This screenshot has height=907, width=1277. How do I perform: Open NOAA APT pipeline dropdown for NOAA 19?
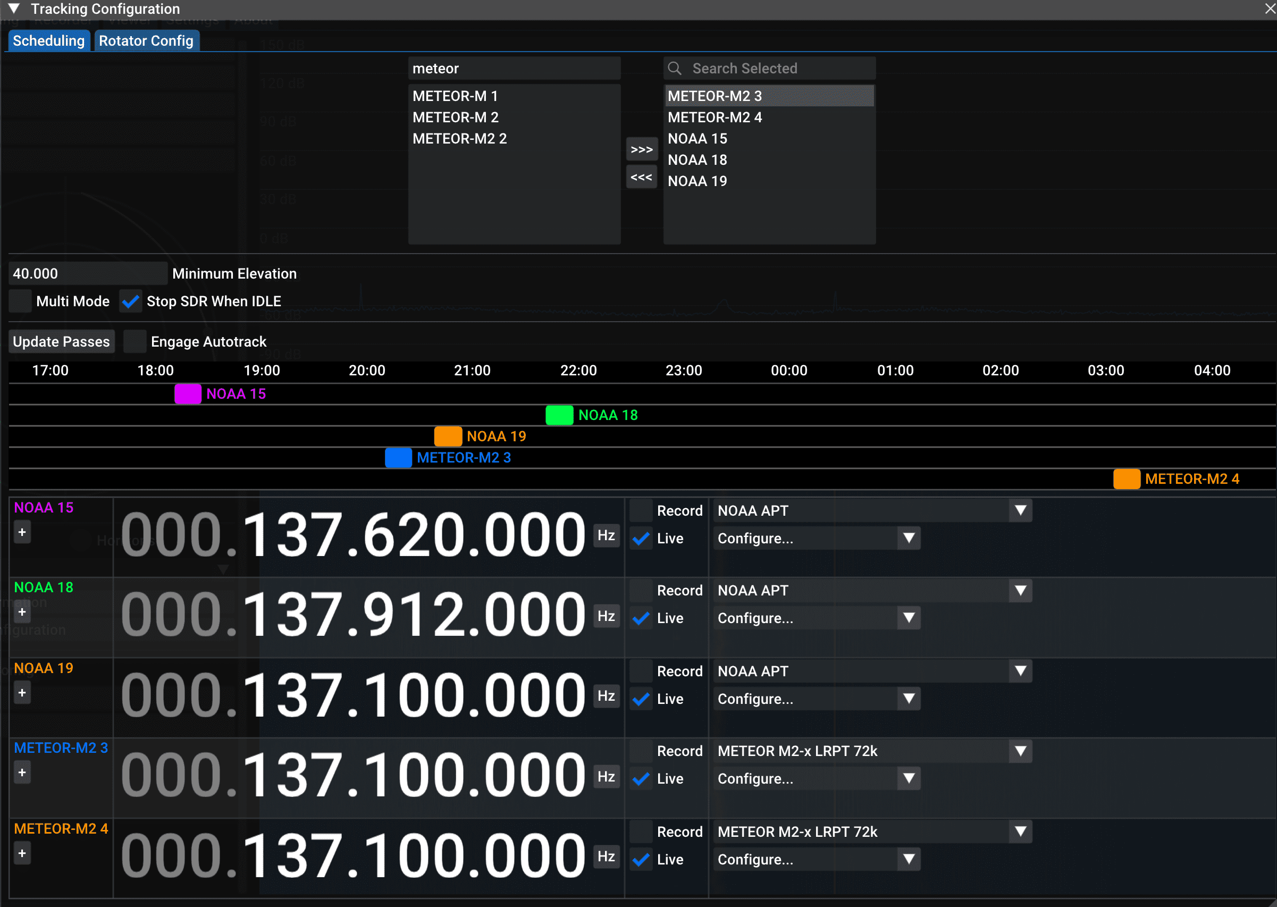coord(872,671)
